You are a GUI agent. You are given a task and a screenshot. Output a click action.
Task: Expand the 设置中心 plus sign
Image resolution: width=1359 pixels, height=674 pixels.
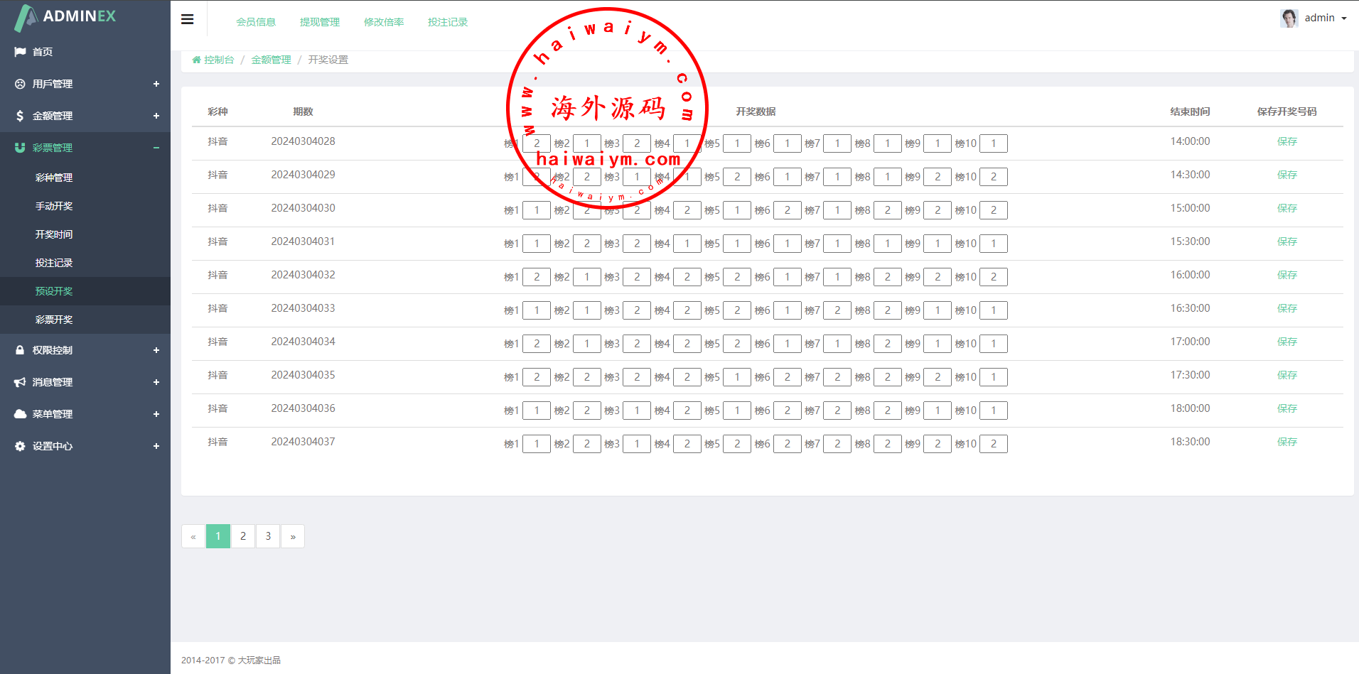tap(156, 446)
